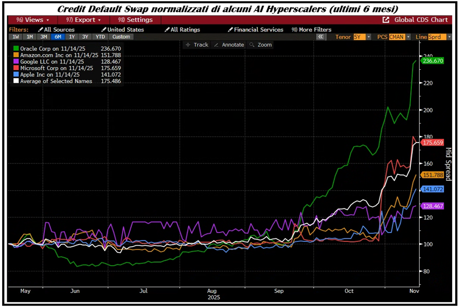Edit the All Sources filter pencil
The width and height of the screenshot is (460, 307).
pyautogui.click(x=41, y=30)
